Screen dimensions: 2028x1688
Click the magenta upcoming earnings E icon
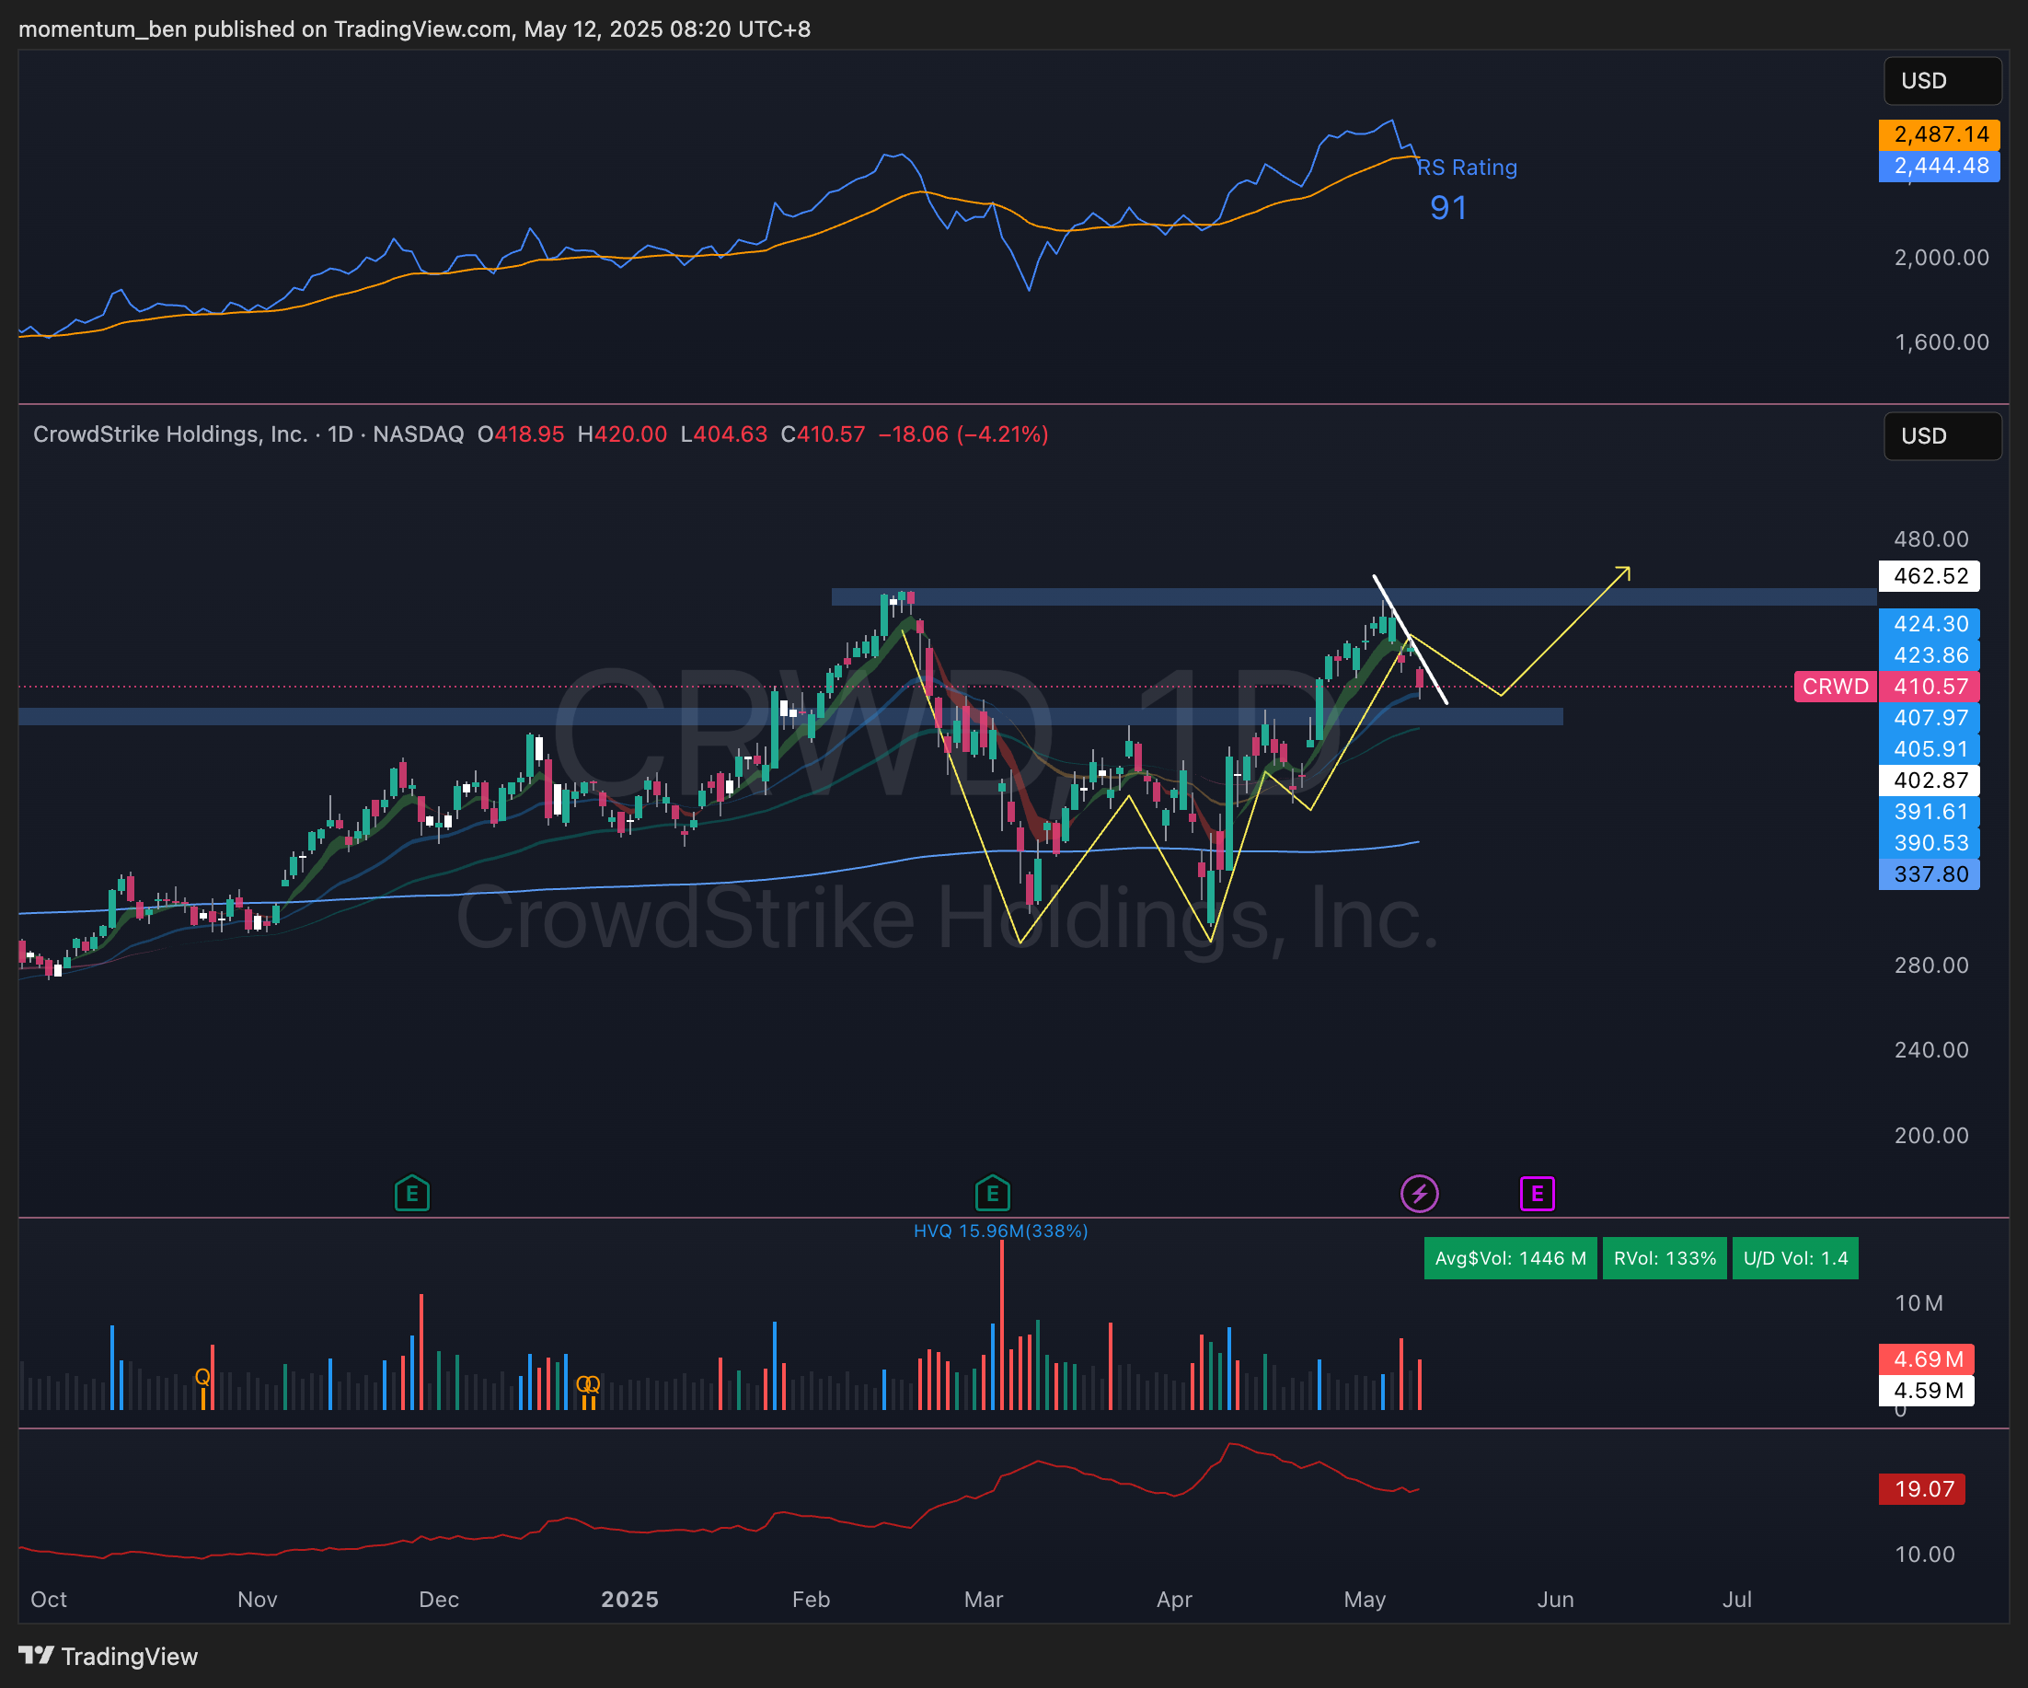pyautogui.click(x=1537, y=1194)
